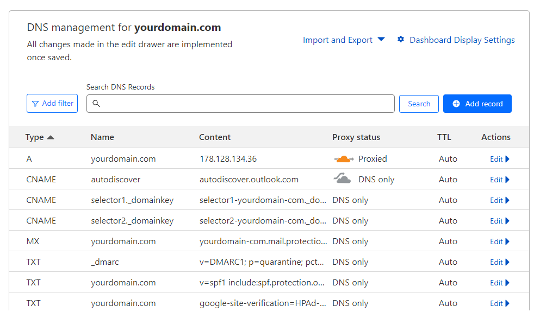
Task: Click the gear icon beside Dashboard Display Settings
Action: 401,40
